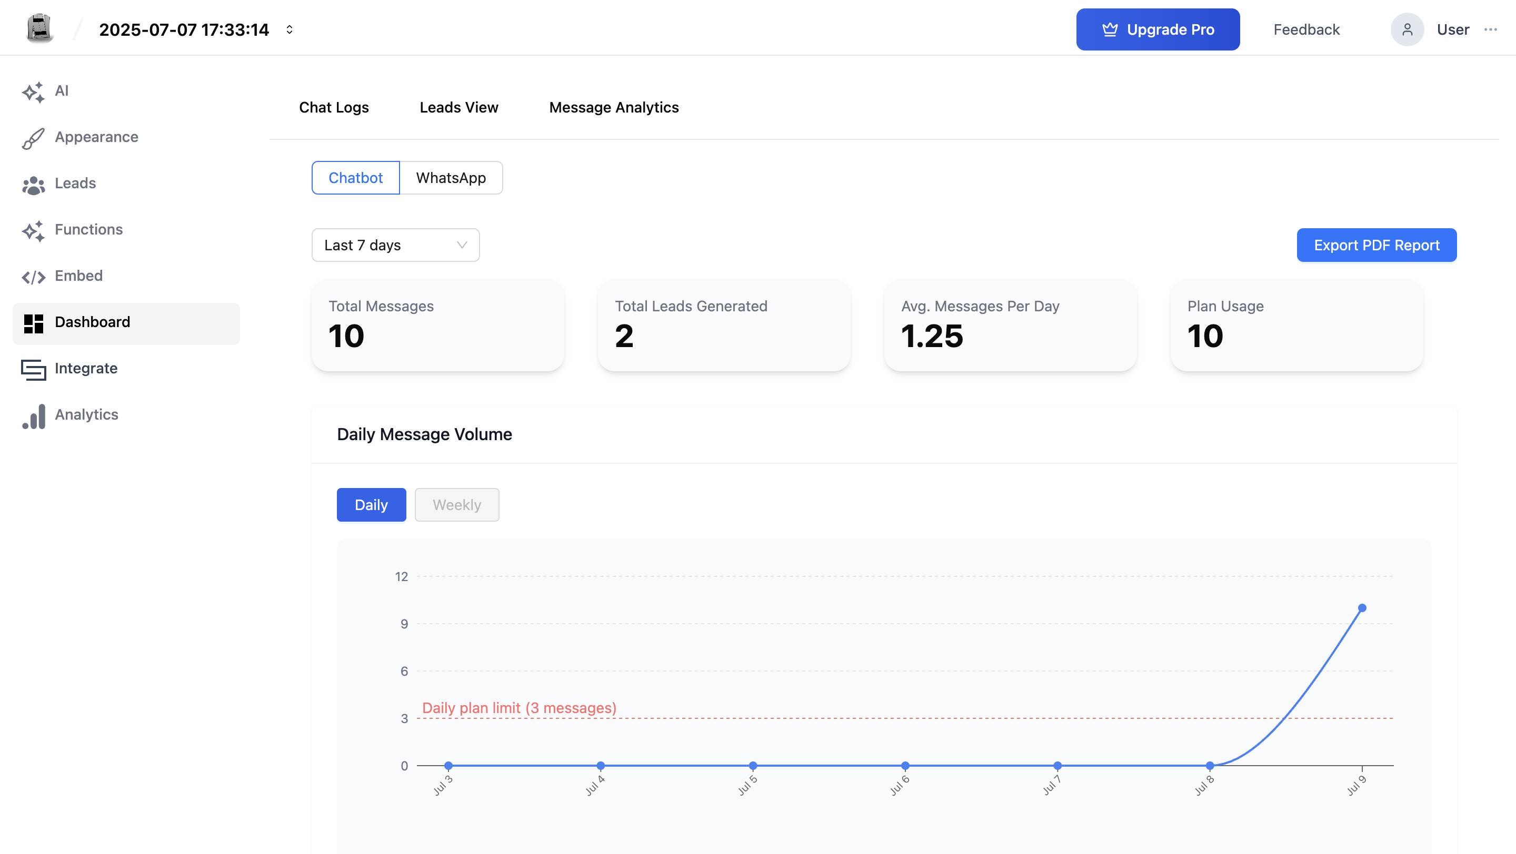Switch channel toggle to WhatsApp

click(451, 178)
